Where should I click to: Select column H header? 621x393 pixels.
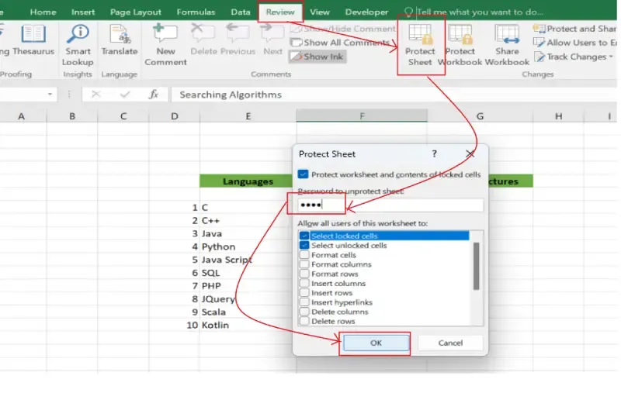click(x=558, y=116)
